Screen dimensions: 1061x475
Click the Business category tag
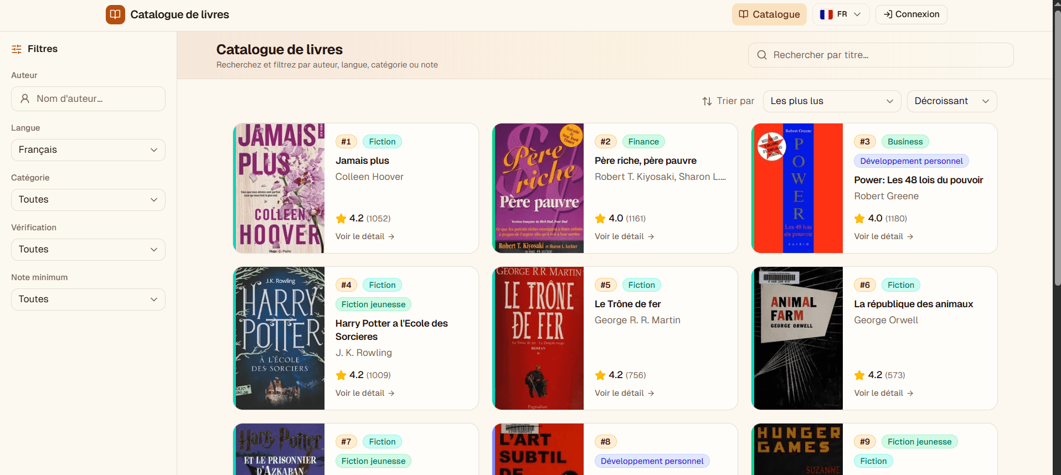click(x=905, y=142)
